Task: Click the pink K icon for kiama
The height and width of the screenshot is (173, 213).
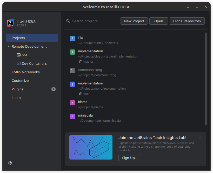Action: 72,103
